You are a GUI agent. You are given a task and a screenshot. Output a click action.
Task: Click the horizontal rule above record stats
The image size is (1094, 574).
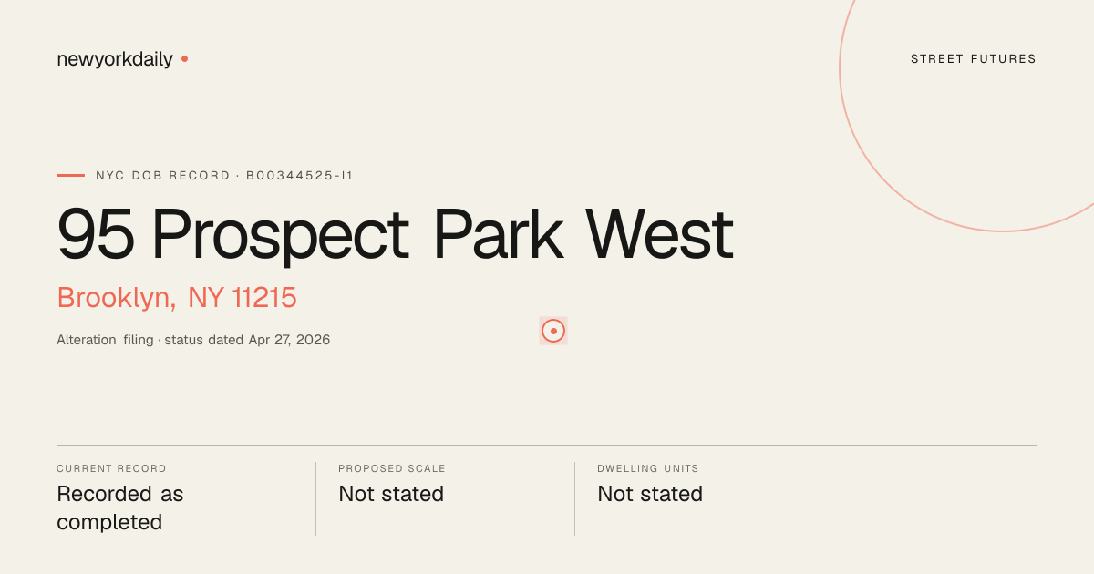click(x=547, y=445)
